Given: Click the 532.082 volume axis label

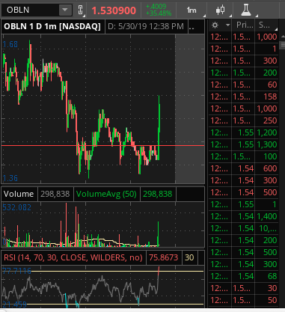Looking at the screenshot, I should (16, 207).
